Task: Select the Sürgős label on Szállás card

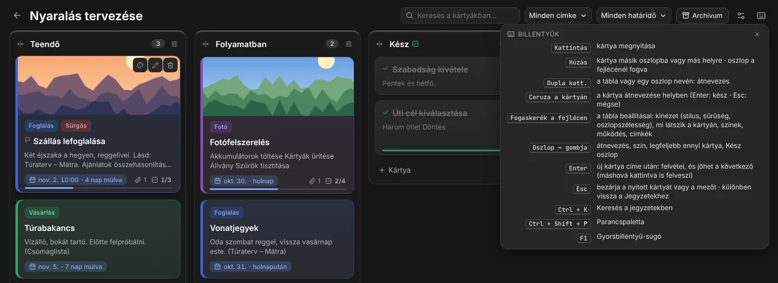Action: point(76,126)
